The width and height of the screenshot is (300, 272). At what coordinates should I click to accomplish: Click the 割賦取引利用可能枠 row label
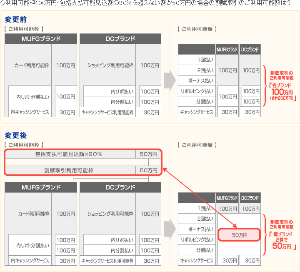(x=69, y=171)
